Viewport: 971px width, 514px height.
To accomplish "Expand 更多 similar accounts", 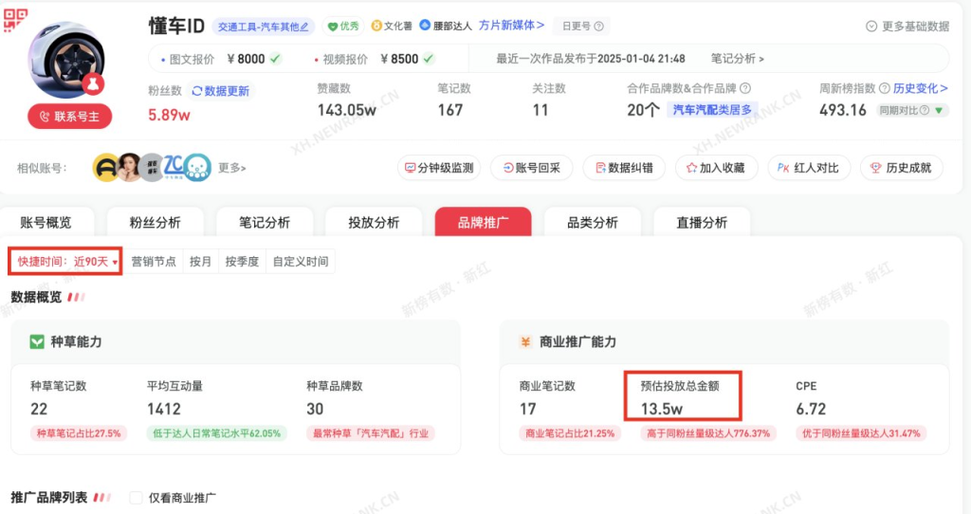I will coord(232,168).
